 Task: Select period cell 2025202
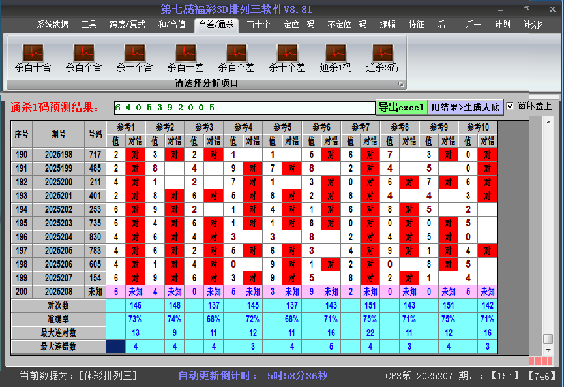pyautogui.click(x=59, y=209)
